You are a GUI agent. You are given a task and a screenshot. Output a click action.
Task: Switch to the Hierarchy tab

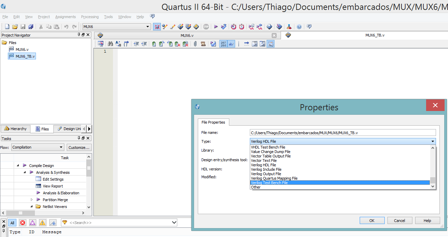(15, 129)
